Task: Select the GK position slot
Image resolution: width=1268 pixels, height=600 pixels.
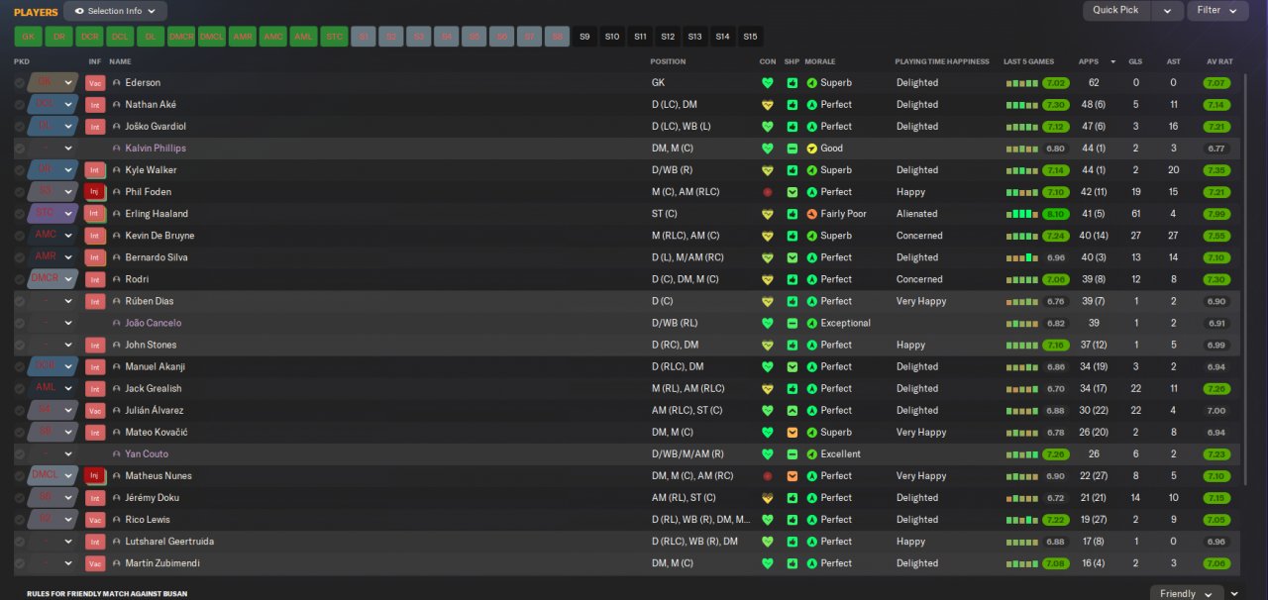Action: (28, 37)
